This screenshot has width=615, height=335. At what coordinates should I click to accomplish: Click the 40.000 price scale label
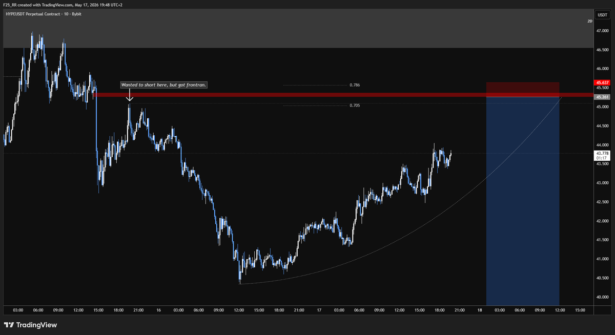tap(602, 297)
